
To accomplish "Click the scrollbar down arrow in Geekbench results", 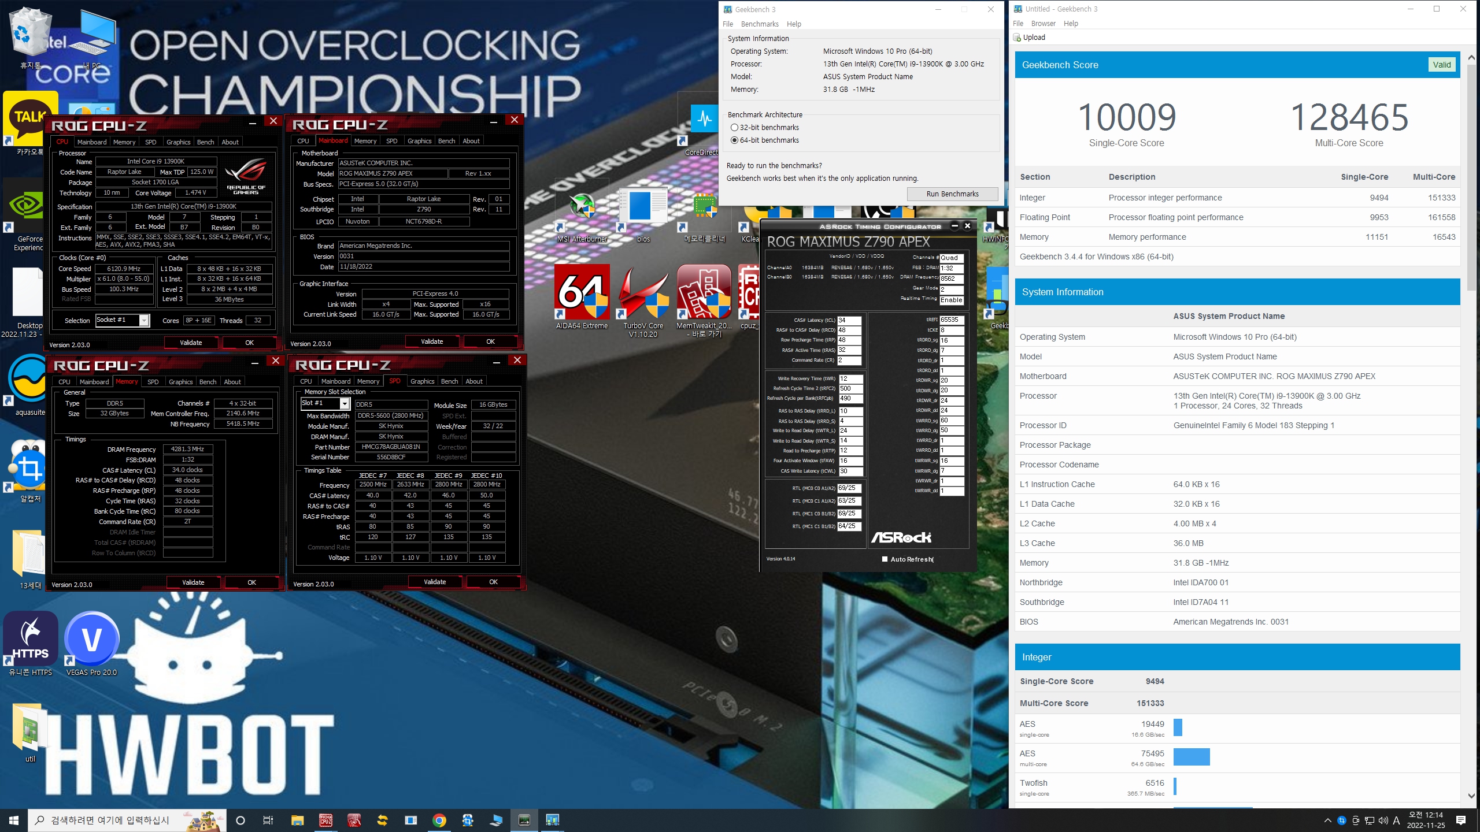I will (x=1471, y=796).
